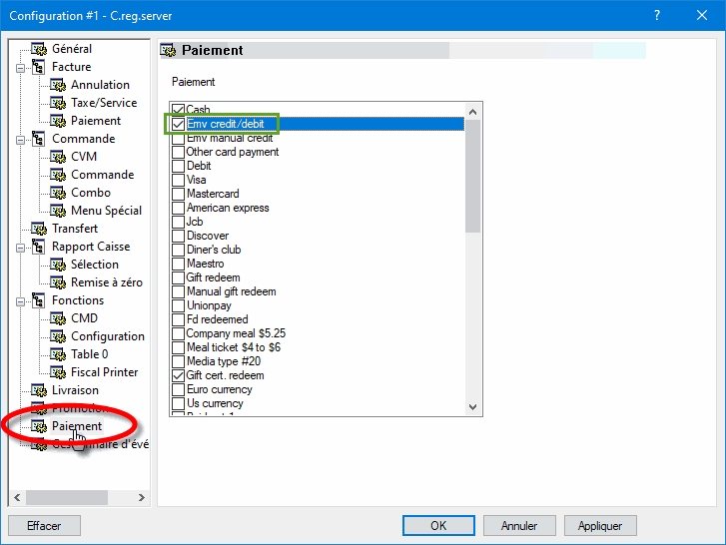Click the CVM node icon
Viewport: 726px width, 545px height.
pyautogui.click(x=58, y=157)
